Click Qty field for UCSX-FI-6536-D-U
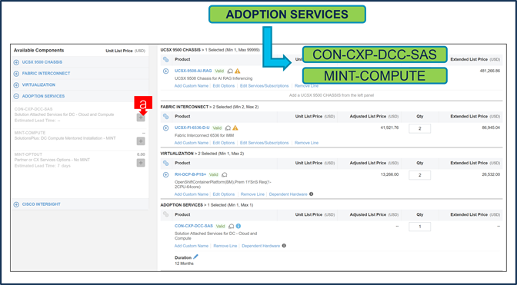 point(420,128)
